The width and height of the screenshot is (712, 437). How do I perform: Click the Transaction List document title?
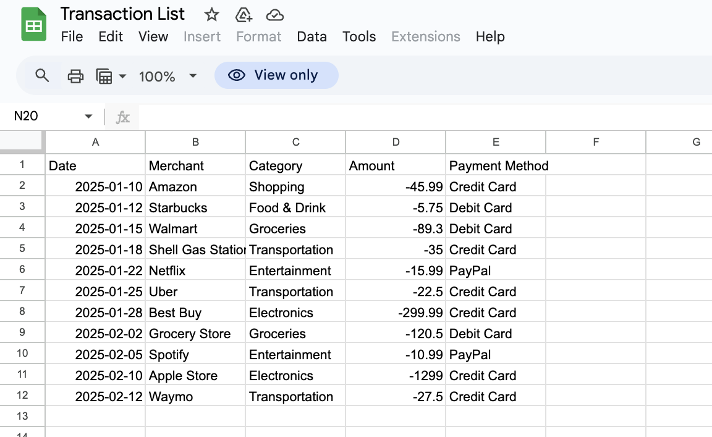coord(122,14)
